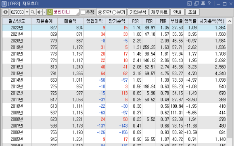Select the 연간 radio button
Screen dimensions: 234x146
pos(100,12)
